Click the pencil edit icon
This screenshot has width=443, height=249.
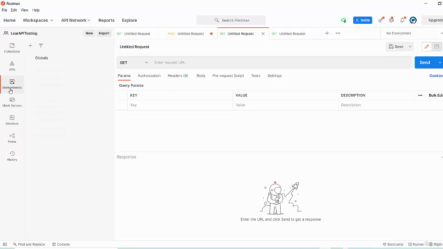click(x=426, y=46)
